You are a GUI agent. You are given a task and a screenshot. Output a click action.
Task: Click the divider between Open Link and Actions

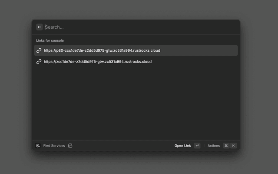coord(204,146)
